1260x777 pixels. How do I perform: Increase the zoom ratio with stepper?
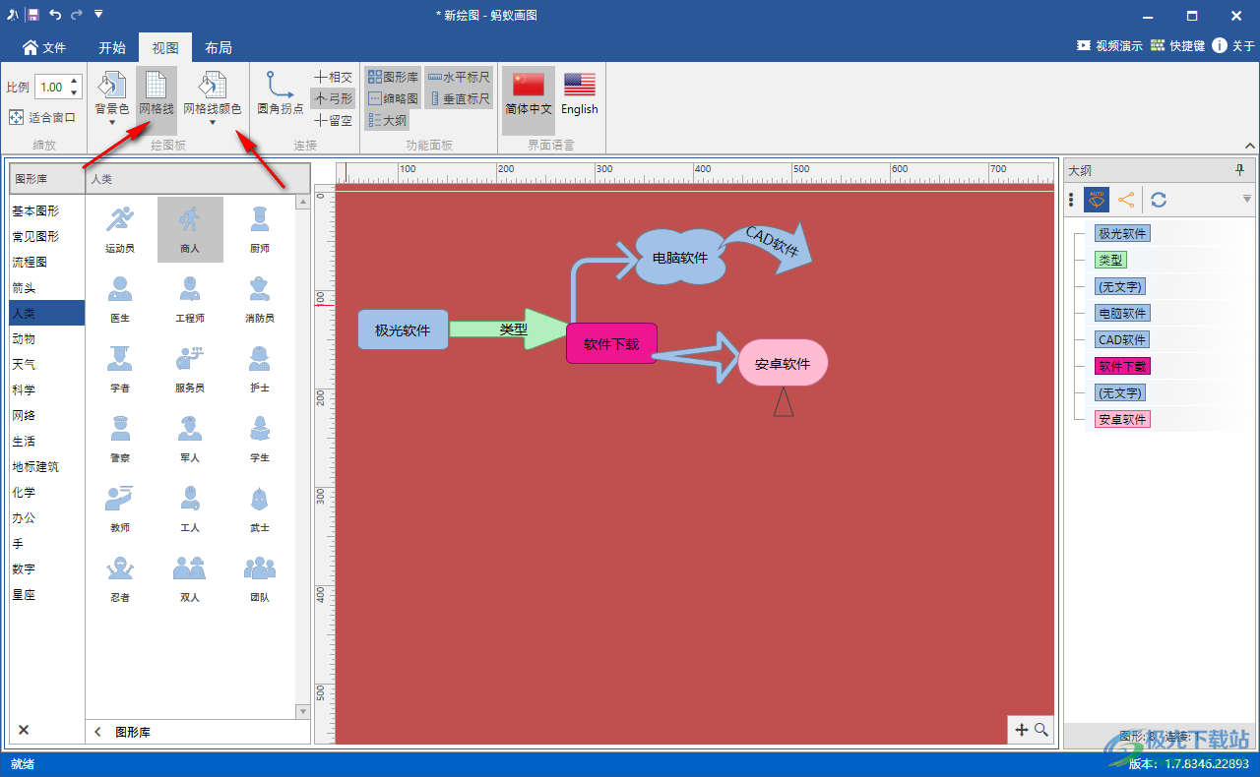pos(75,83)
